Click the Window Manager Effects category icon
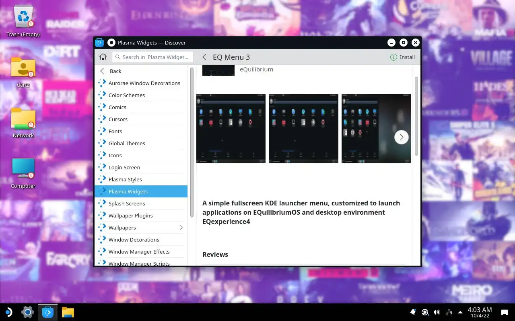The image size is (515, 321). (102, 252)
